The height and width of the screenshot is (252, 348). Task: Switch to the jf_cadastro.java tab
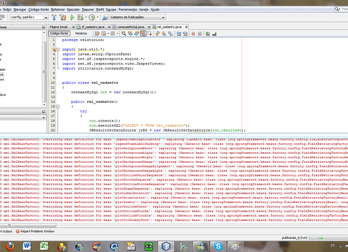pyautogui.click(x=93, y=27)
